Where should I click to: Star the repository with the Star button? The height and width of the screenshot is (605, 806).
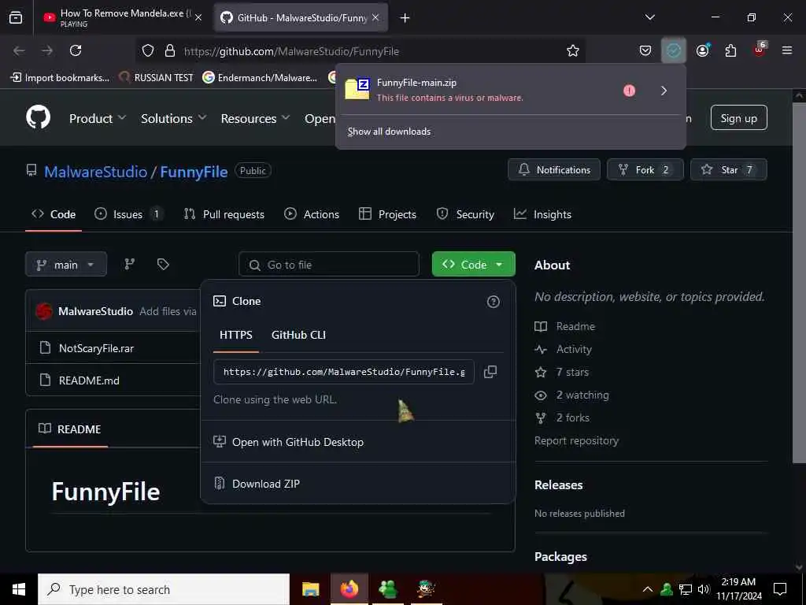click(728, 170)
